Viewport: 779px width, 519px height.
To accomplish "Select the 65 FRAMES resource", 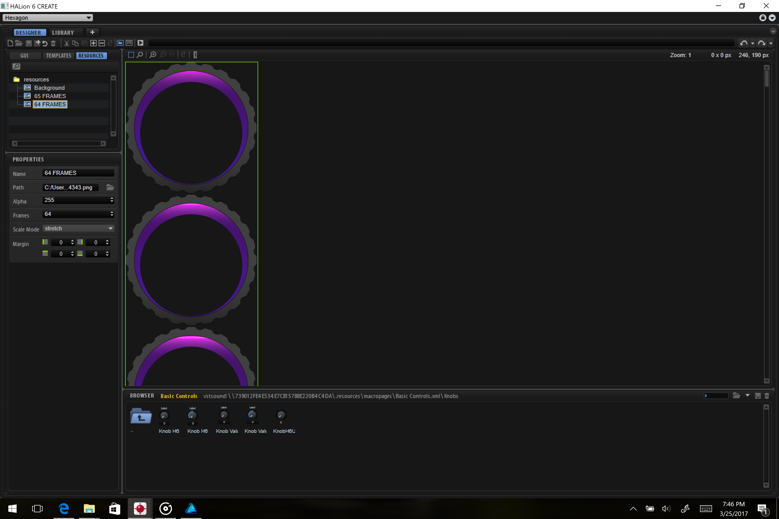I will pyautogui.click(x=50, y=96).
